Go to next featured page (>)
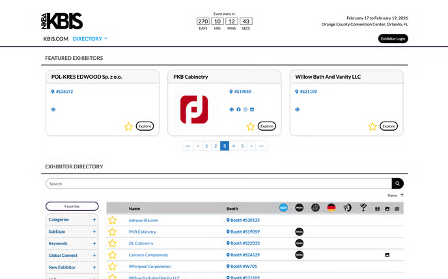 click(251, 146)
